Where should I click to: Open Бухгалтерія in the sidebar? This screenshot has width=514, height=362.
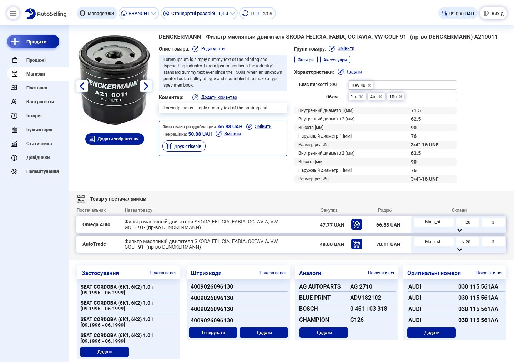point(39,129)
